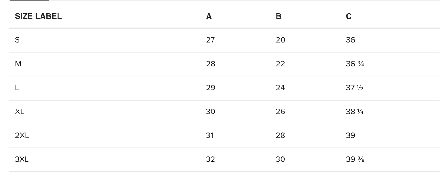This screenshot has height=173, width=447.
Task: Click the value 32 in 3XL row
Action: (x=210, y=159)
